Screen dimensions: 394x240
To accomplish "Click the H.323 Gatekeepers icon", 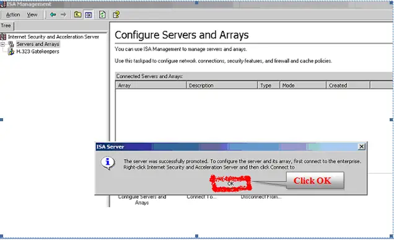I will coord(11,52).
